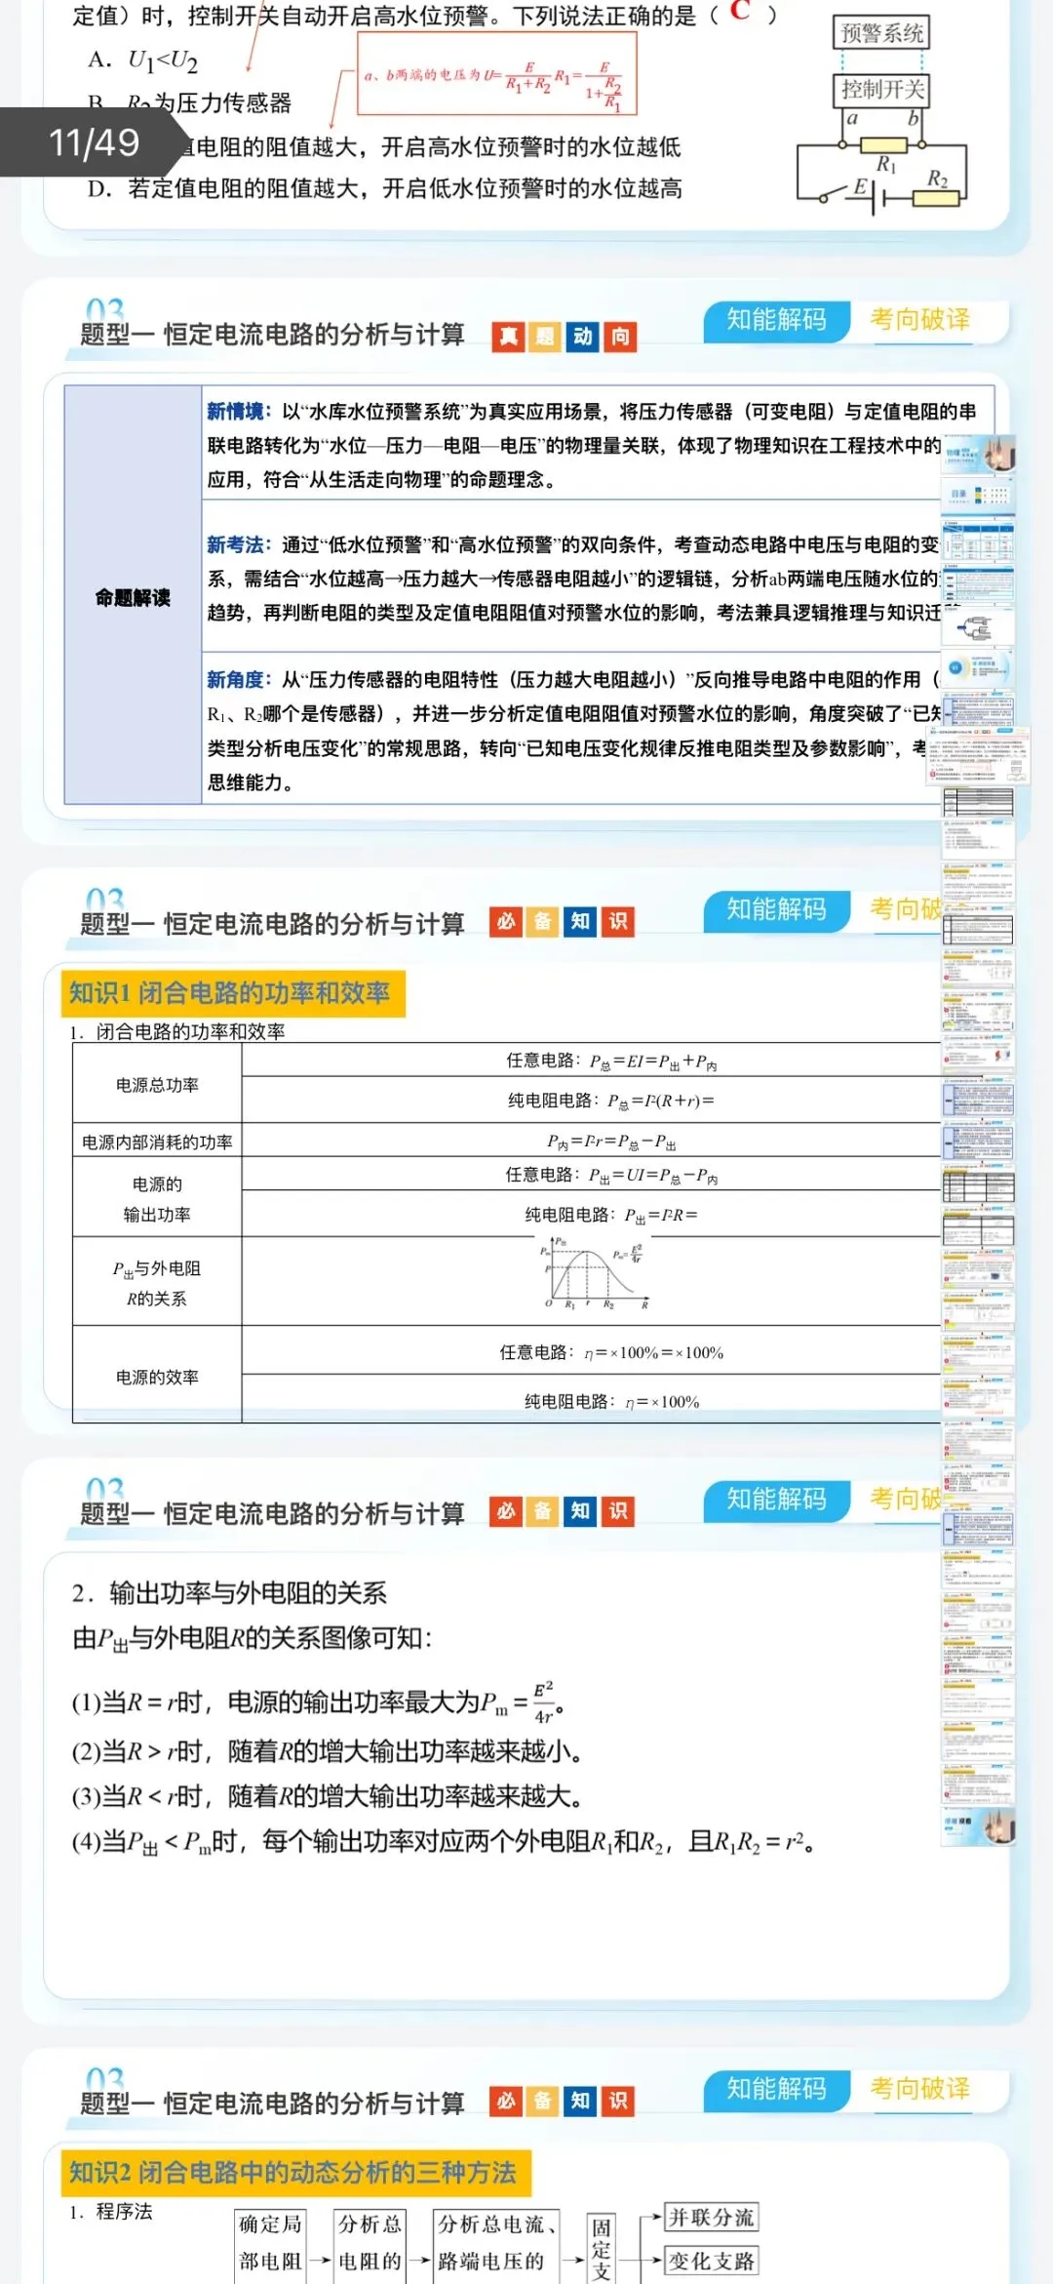The height and width of the screenshot is (2284, 1053).
Task: Open the first cover slide thumbnail
Action: click(x=978, y=456)
